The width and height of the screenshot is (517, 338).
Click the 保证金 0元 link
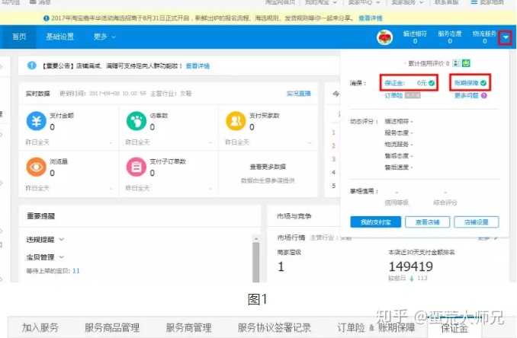click(408, 82)
